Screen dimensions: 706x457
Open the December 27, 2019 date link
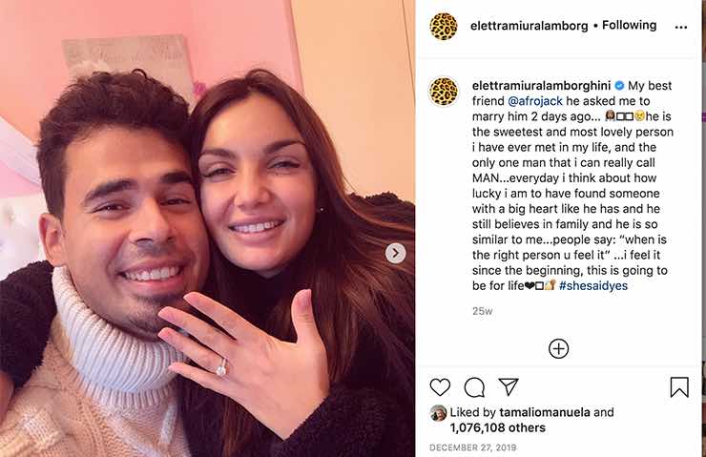click(473, 447)
